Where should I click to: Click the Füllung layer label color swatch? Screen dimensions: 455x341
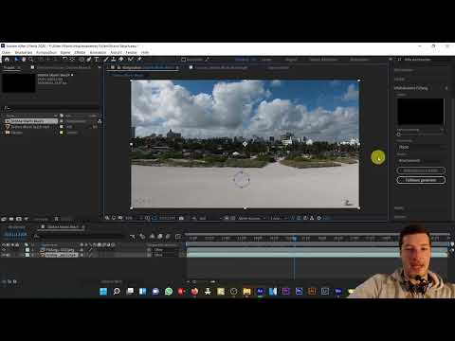point(27,250)
